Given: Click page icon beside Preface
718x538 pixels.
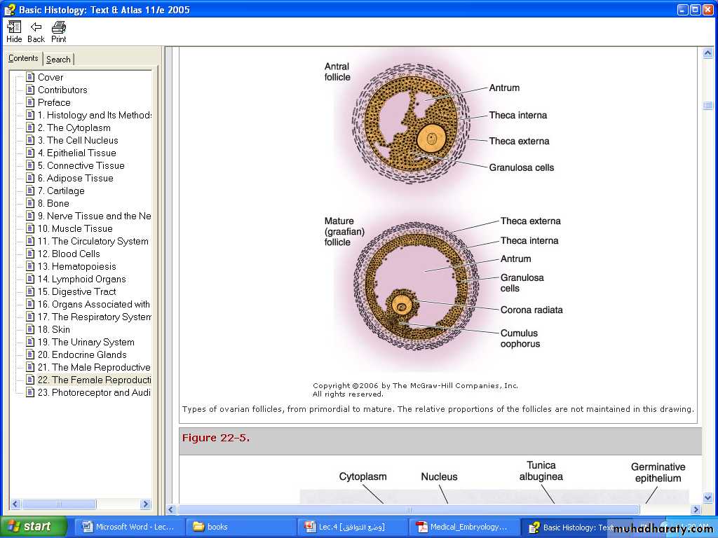Looking at the screenshot, I should click(x=30, y=102).
